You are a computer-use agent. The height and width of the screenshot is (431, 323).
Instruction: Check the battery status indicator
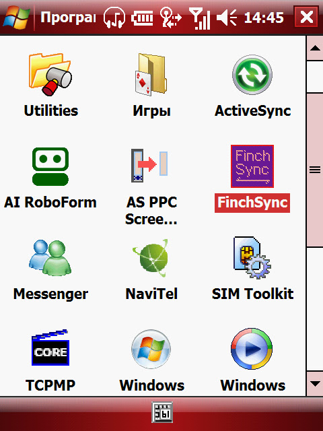[x=142, y=18]
